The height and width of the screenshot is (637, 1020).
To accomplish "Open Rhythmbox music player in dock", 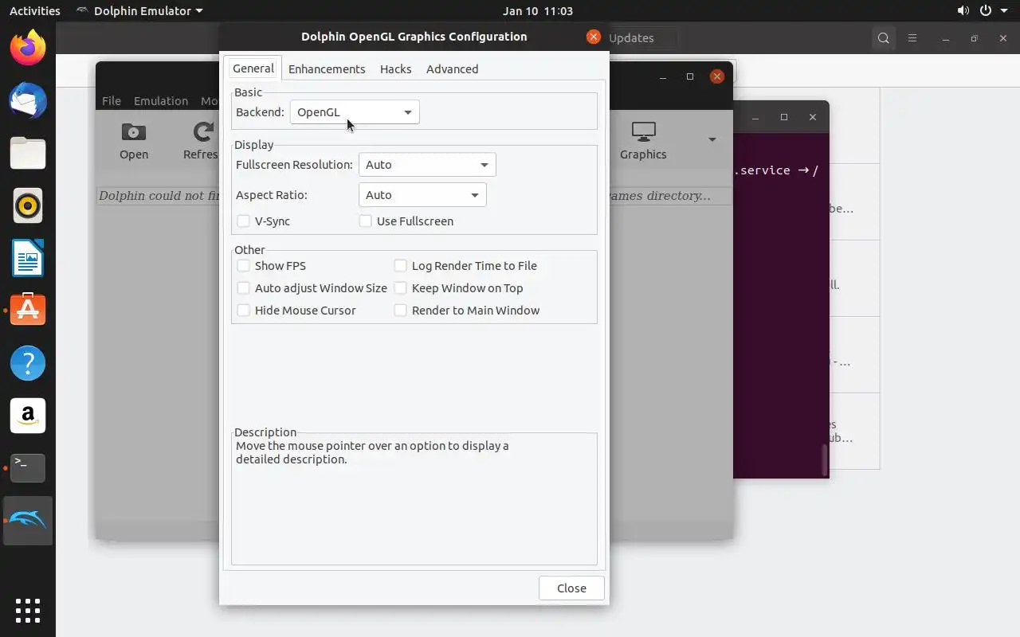I will pos(28,205).
